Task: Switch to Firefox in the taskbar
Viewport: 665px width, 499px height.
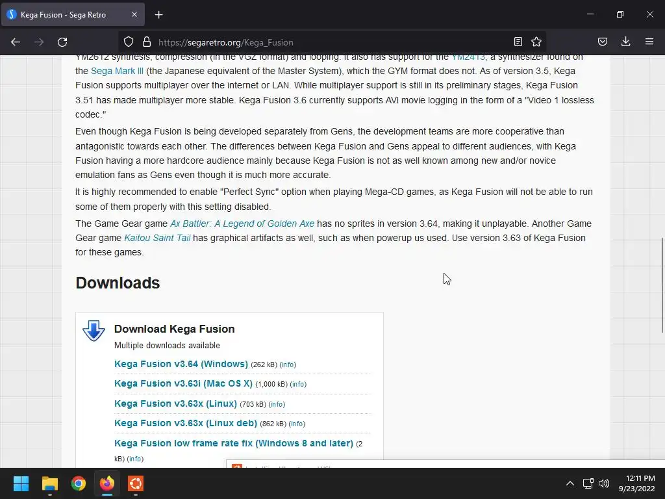Action: 107,483
